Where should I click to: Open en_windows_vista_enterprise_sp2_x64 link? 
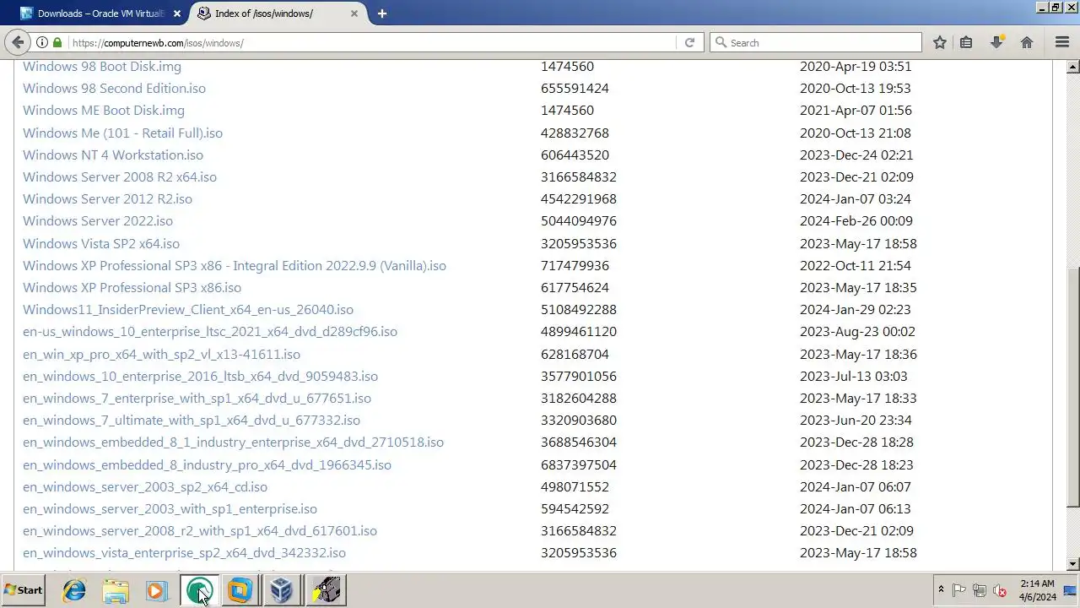[184, 552]
